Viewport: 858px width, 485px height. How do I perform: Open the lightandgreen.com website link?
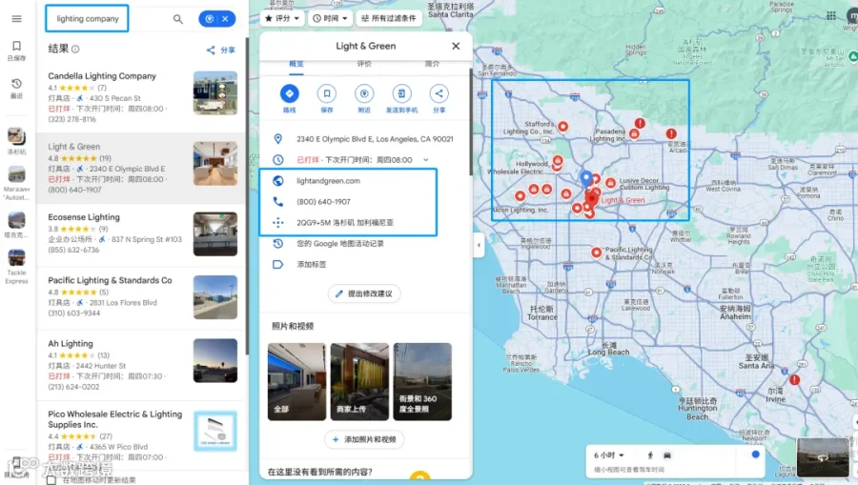pos(328,180)
